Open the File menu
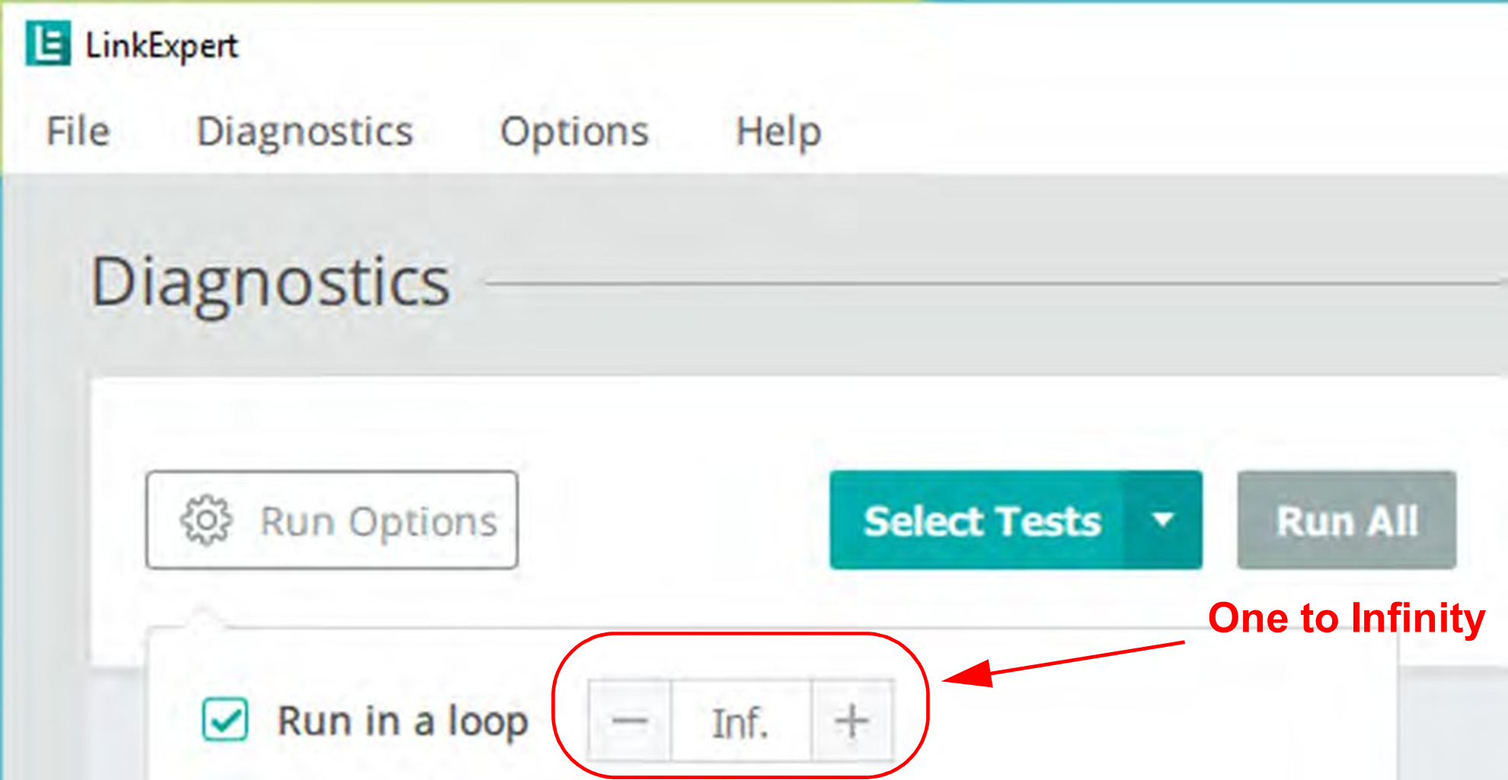Viewport: 1508px width, 780px height. [78, 131]
